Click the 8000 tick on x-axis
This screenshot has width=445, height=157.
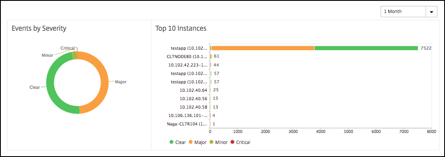tap(432, 131)
